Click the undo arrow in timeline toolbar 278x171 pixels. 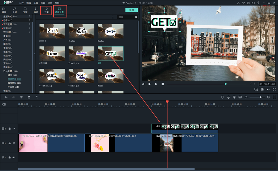pos(6,97)
